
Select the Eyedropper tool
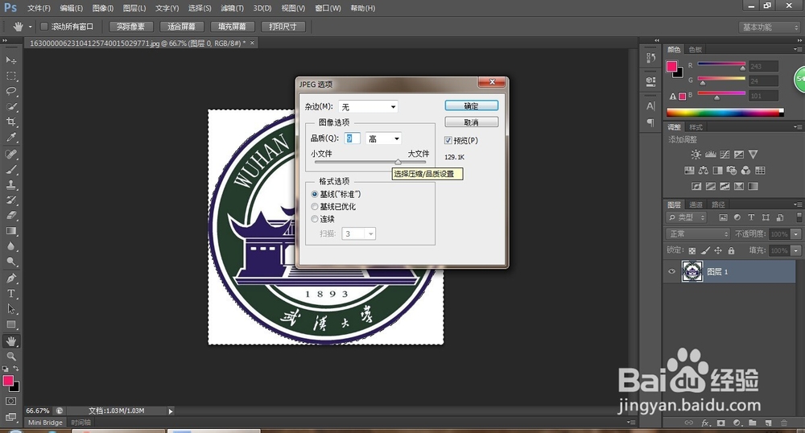[x=10, y=137]
